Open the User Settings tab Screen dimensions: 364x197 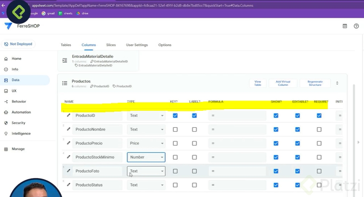click(137, 45)
